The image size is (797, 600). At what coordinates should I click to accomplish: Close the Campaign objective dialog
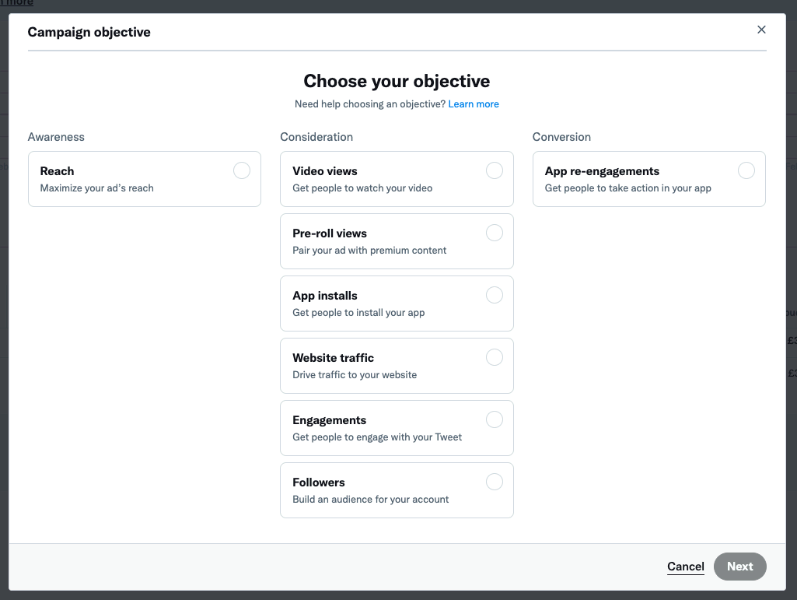761,30
